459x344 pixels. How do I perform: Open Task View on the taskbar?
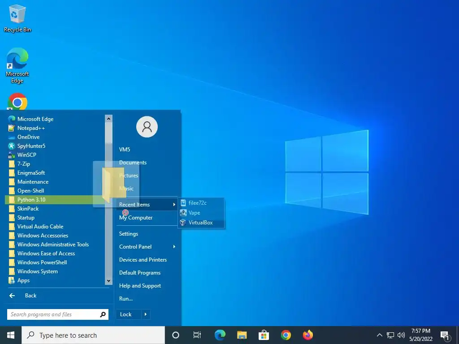click(197, 335)
